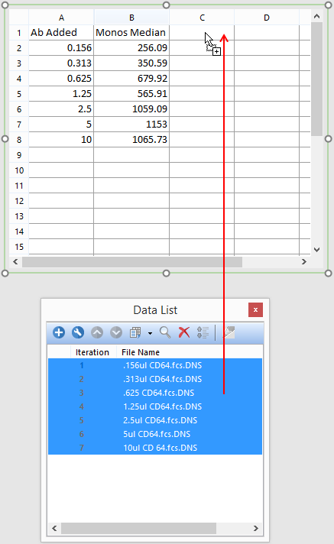334x544 pixels.
Task: Click spreadsheet row header 1
Action: click(x=19, y=33)
